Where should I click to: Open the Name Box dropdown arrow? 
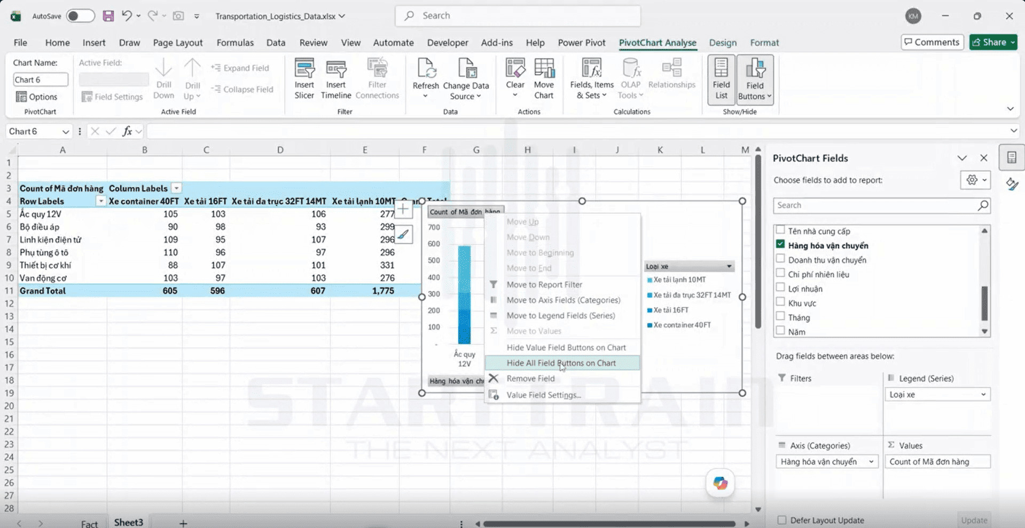(x=65, y=132)
